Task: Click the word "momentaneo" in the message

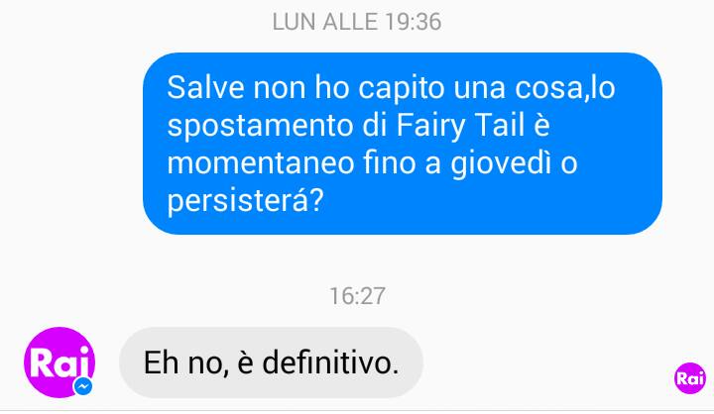Action: [261, 163]
